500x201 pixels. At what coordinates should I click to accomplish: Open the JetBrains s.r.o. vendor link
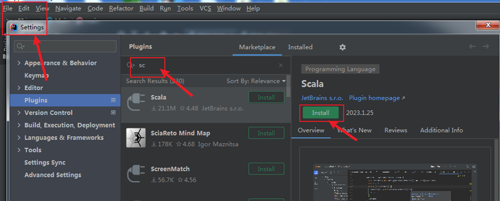322,98
